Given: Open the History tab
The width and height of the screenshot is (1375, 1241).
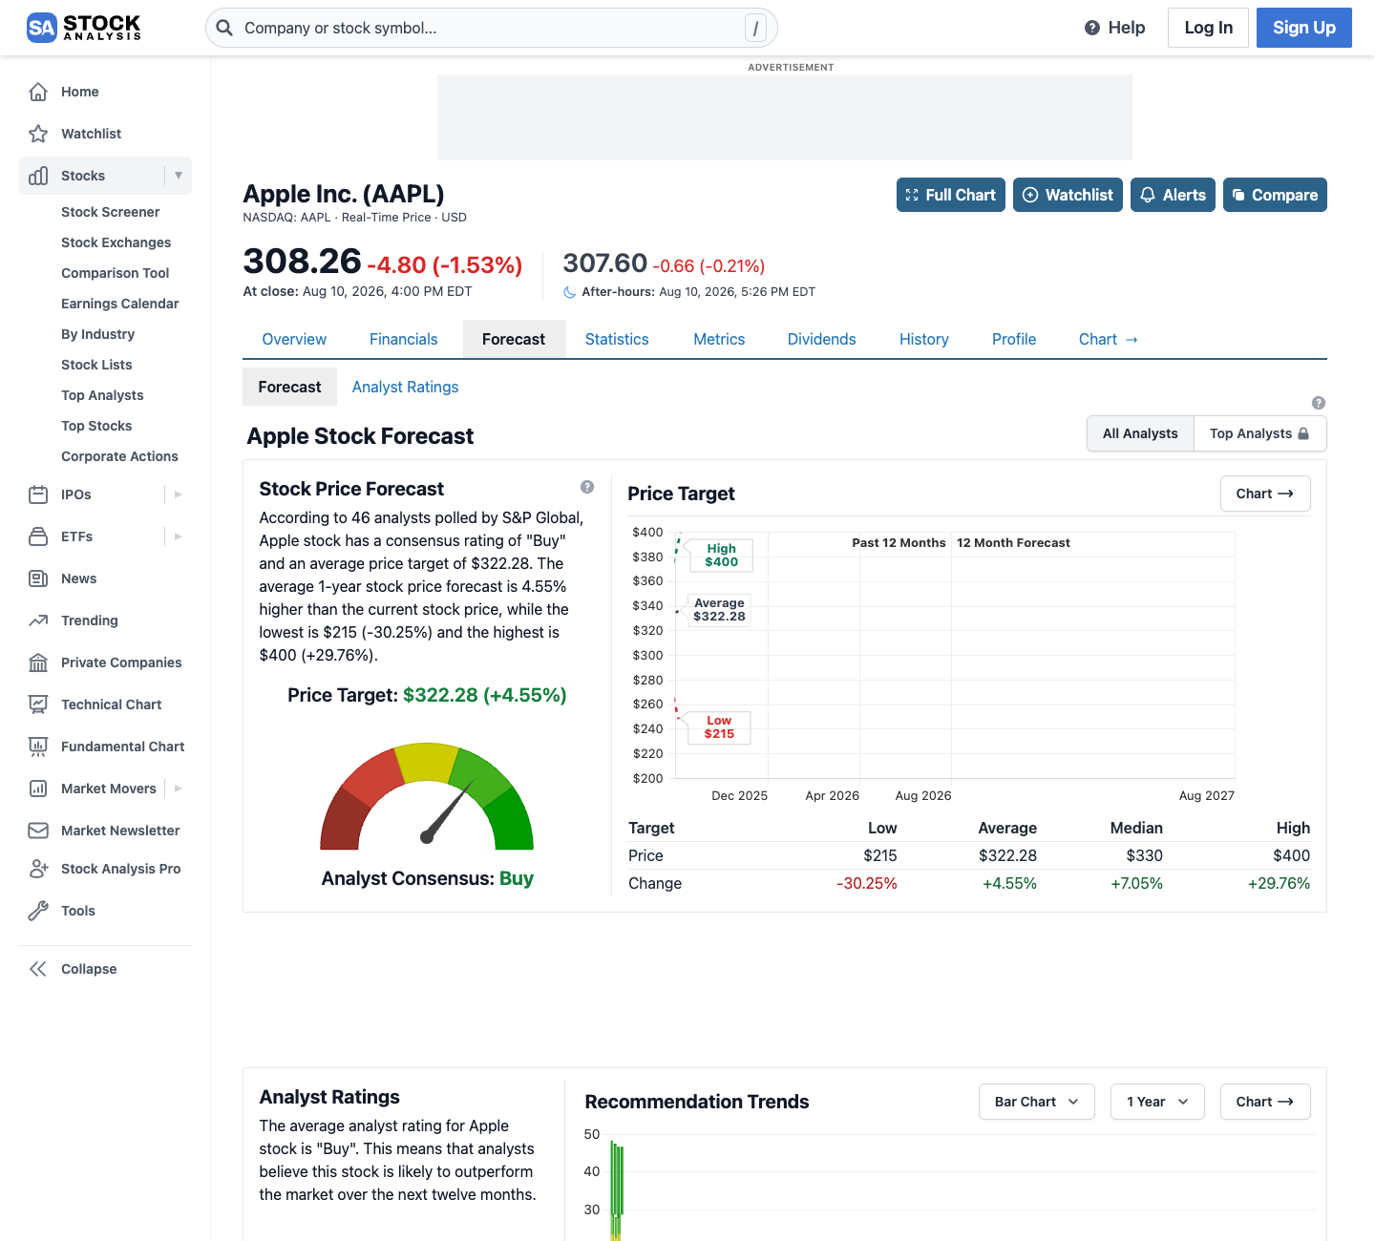Looking at the screenshot, I should [924, 339].
